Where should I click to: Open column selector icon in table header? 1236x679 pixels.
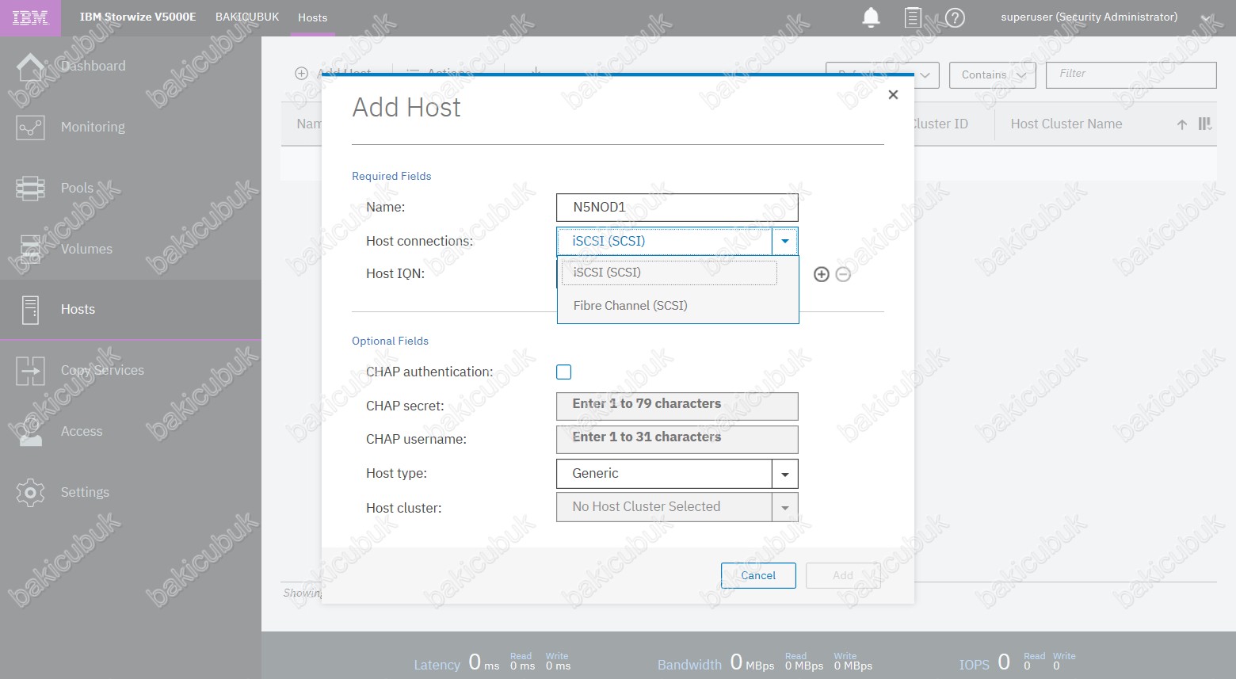[1205, 124]
